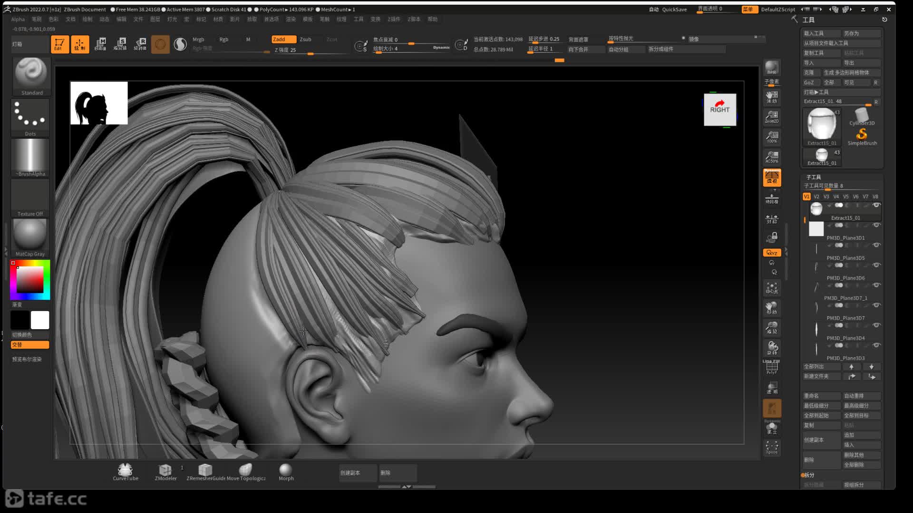Click the 100% actual size icon

pos(772,137)
